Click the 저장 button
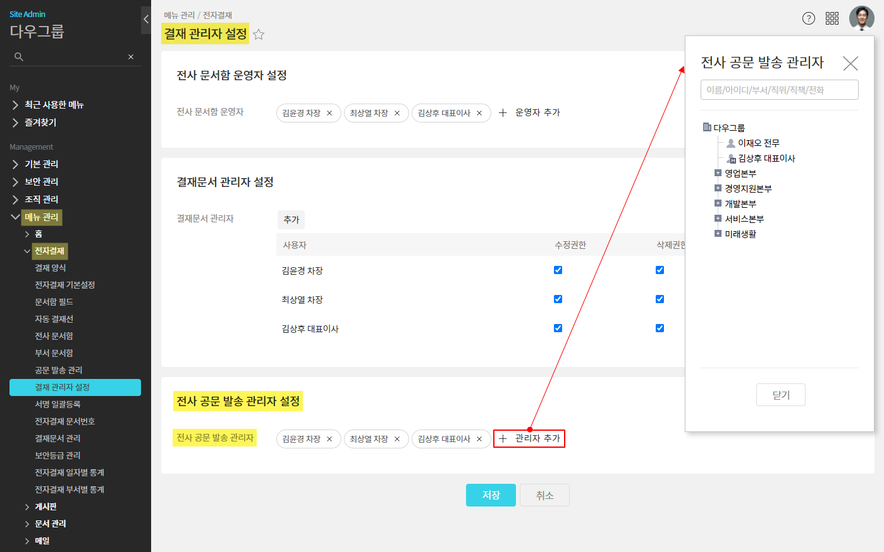 (x=491, y=495)
